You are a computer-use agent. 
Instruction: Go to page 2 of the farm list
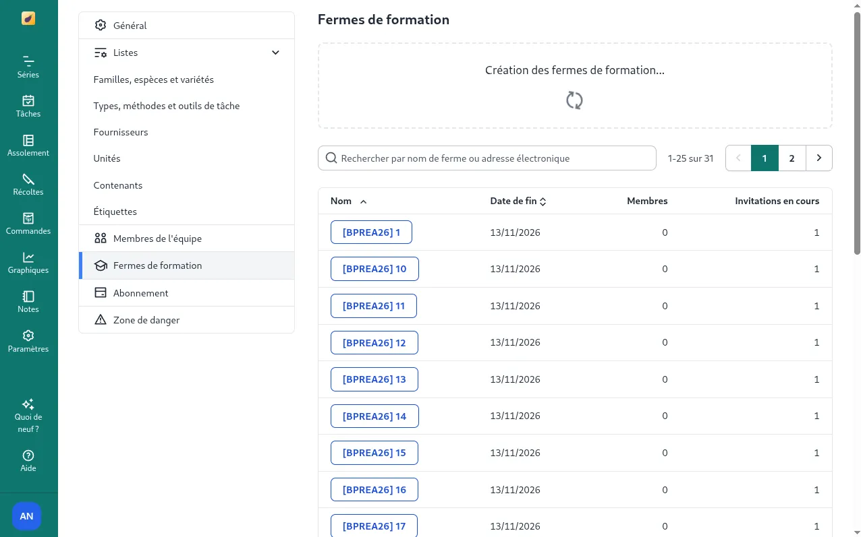[791, 158]
